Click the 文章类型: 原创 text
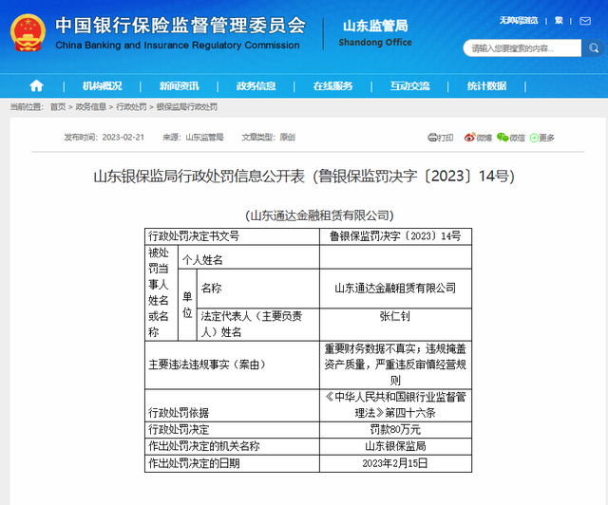 (x=268, y=138)
